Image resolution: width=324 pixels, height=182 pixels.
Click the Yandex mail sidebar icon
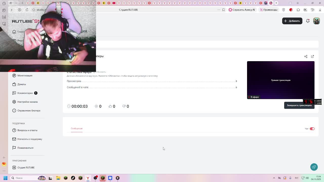click(4, 164)
